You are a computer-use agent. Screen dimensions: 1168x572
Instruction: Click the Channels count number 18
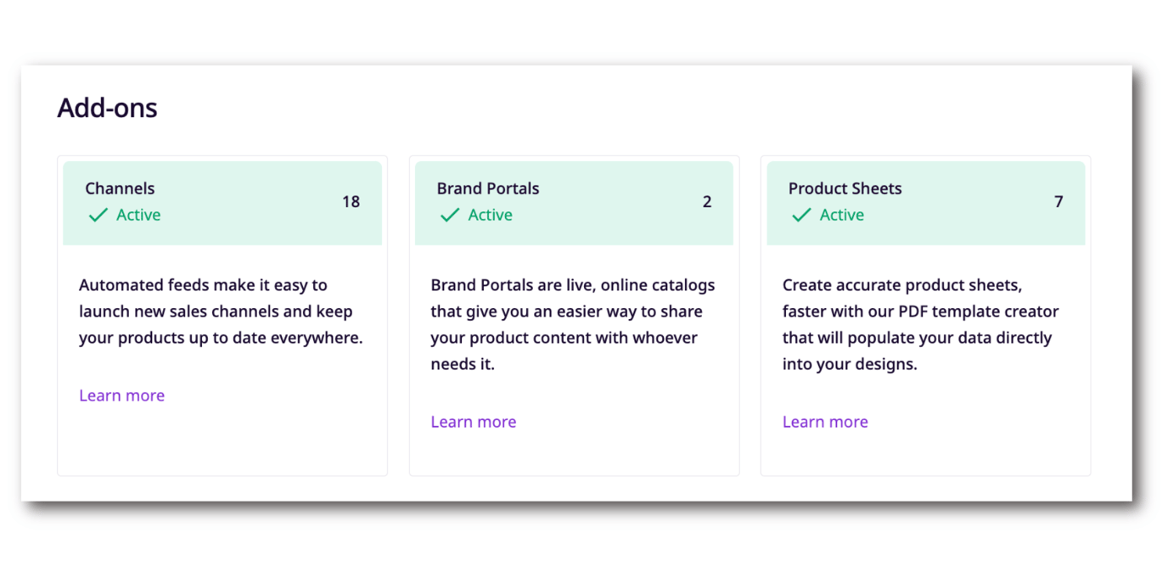tap(351, 202)
